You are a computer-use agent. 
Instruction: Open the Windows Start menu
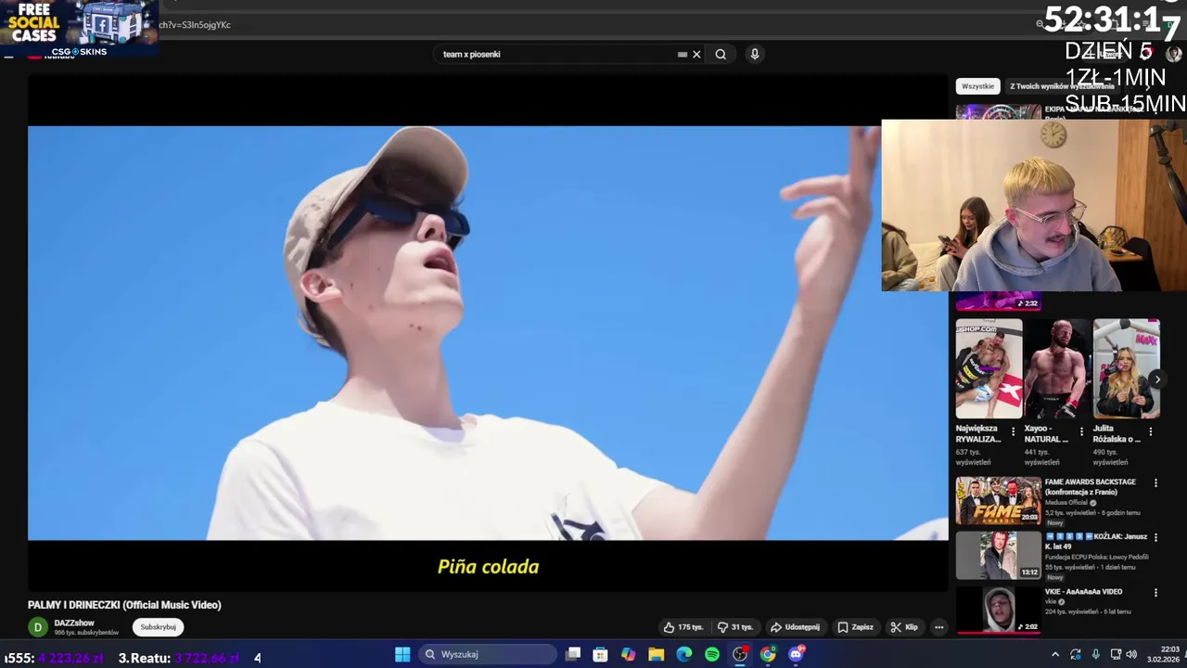[402, 654]
